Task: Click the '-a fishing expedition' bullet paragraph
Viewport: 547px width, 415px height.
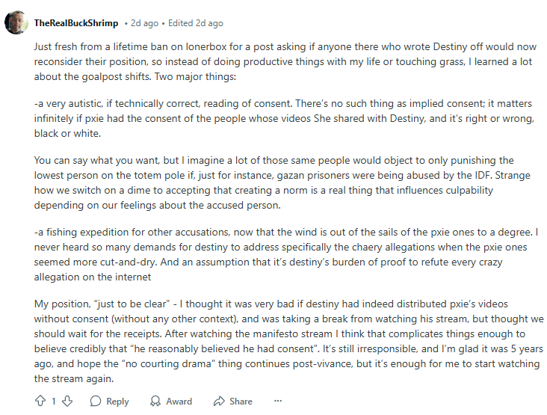Action: pyautogui.click(x=286, y=254)
